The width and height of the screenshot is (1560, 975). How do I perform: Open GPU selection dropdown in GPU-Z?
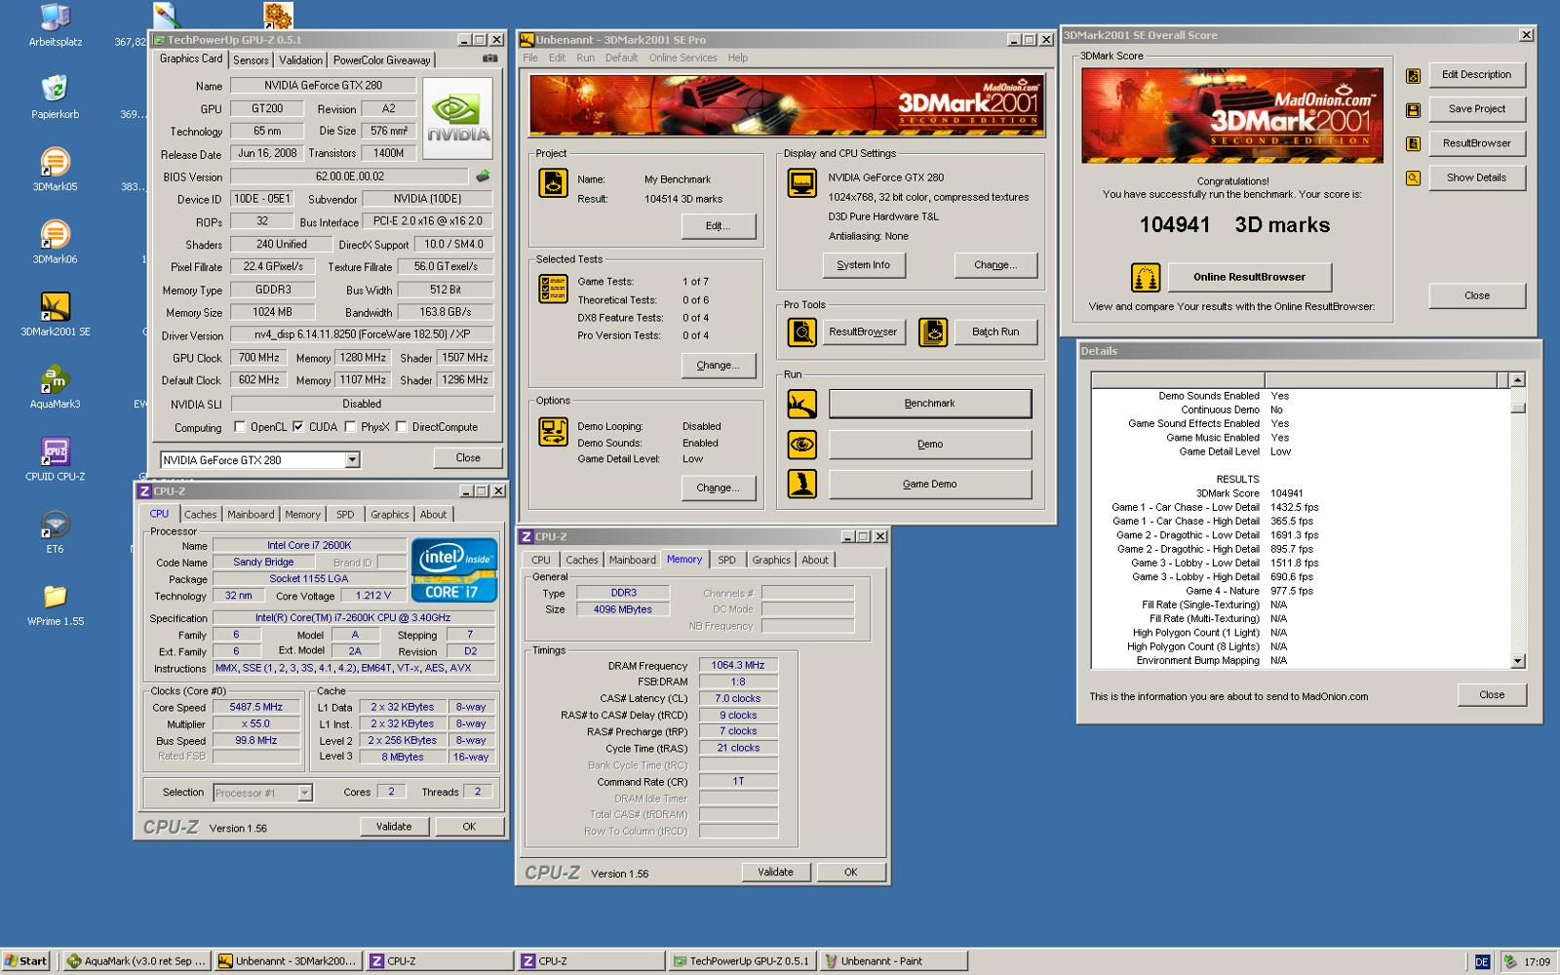tap(352, 460)
